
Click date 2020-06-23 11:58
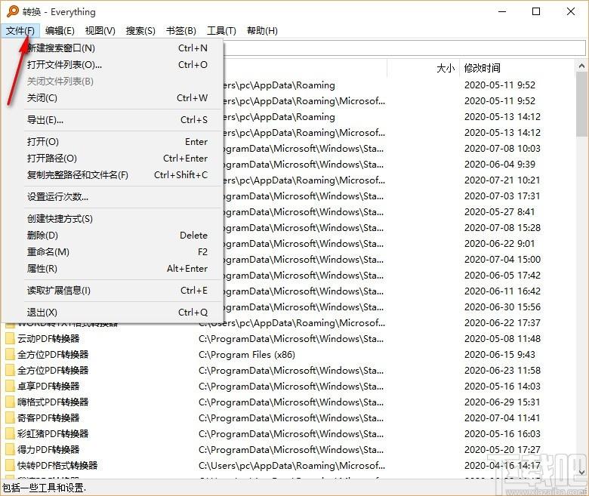coord(502,370)
